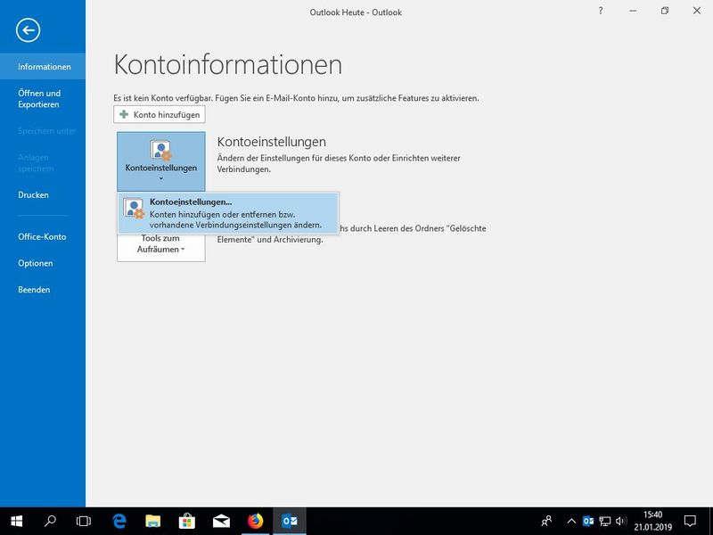The width and height of the screenshot is (713, 535).
Task: Minimize the Outlook window
Action: 633,11
